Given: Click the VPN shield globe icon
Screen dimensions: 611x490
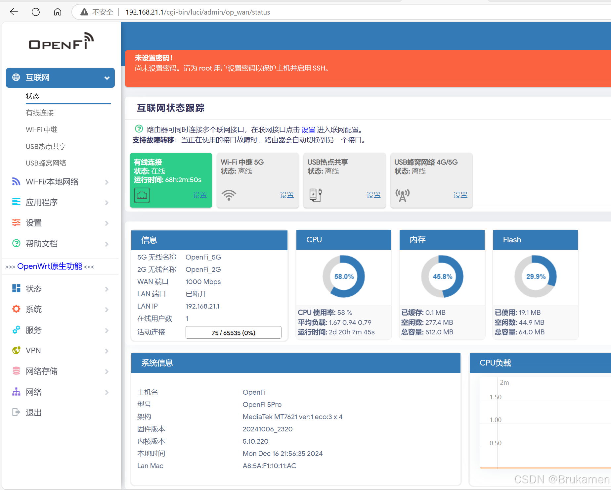Looking at the screenshot, I should (16, 350).
